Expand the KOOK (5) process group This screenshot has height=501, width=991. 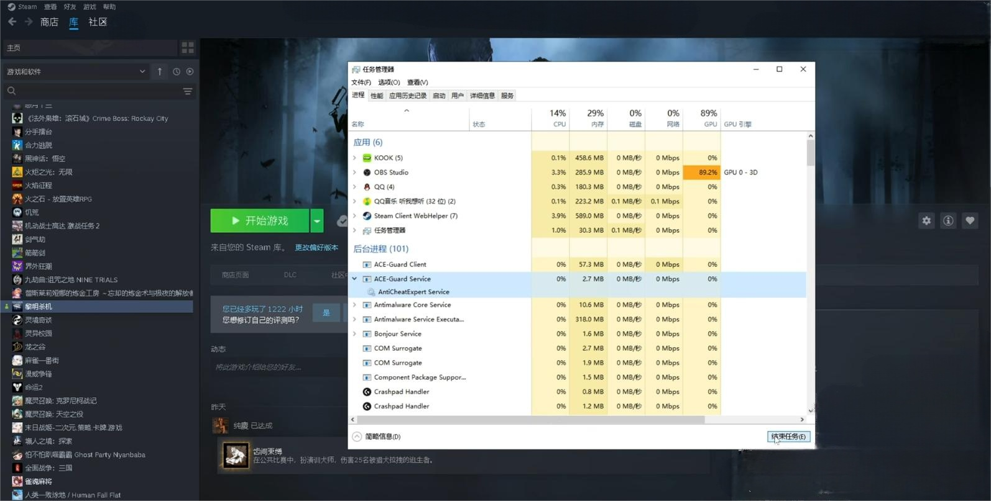tap(355, 158)
